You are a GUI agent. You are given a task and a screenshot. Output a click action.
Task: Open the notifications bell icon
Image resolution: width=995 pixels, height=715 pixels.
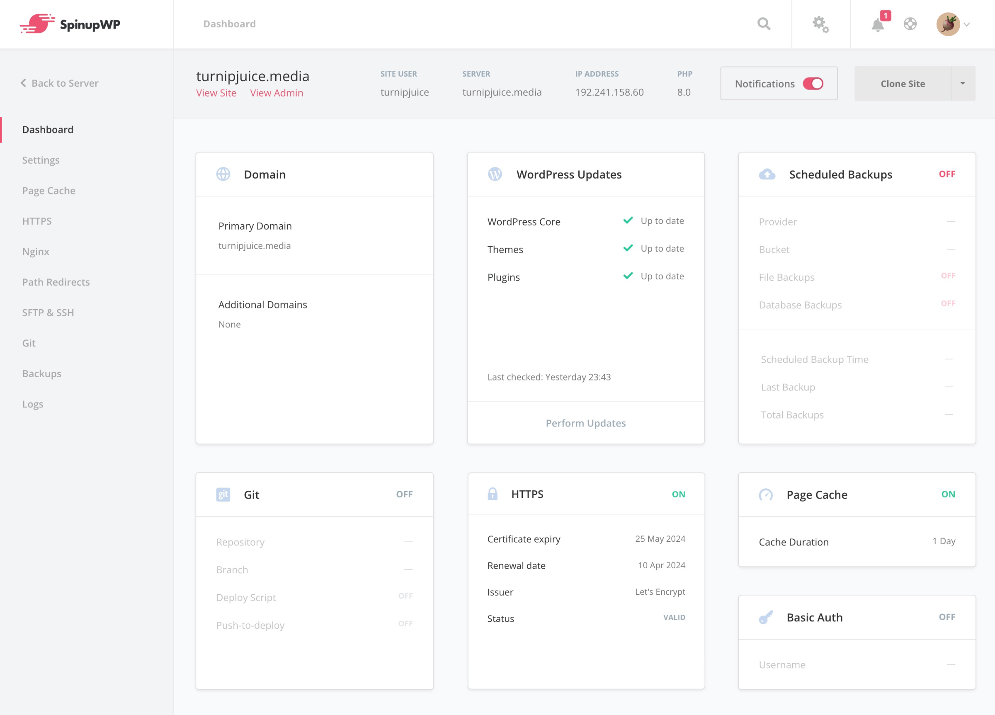pyautogui.click(x=878, y=25)
